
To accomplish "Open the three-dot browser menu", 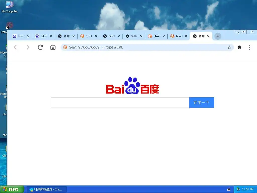I will pos(250,47).
